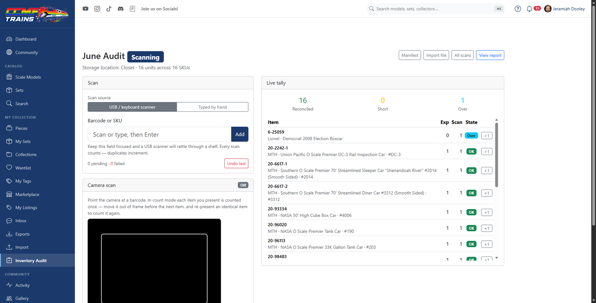The width and height of the screenshot is (596, 303).
Task: Select USB / keyboard scanner source
Action: (132, 107)
